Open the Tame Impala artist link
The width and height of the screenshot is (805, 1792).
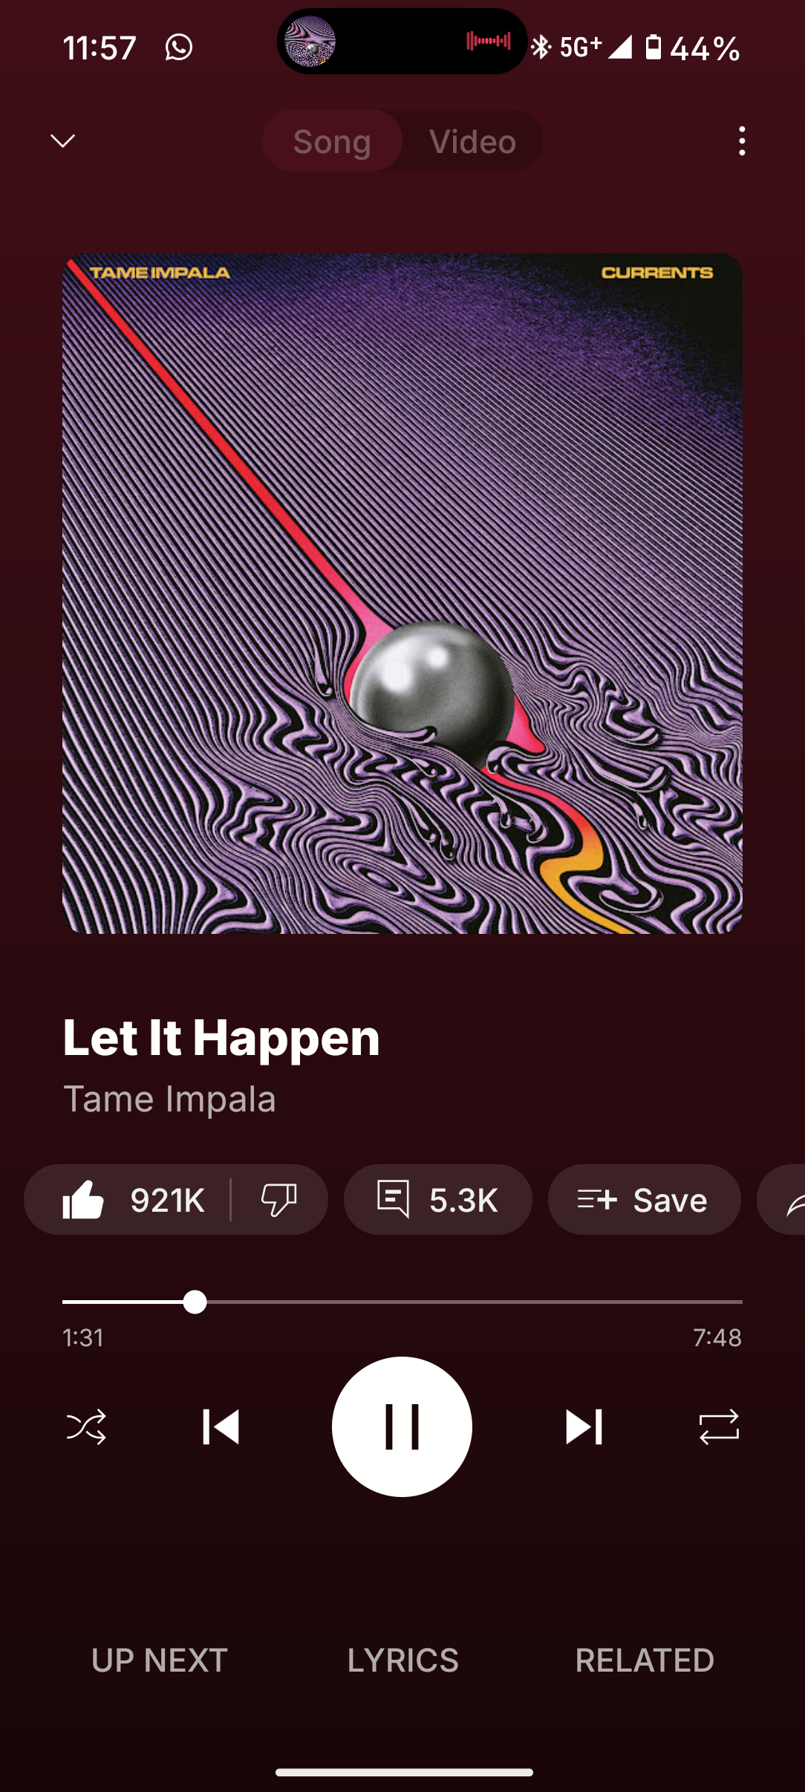169,1099
